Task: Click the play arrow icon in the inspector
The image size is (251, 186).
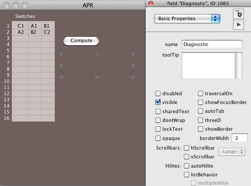Action: click(239, 25)
